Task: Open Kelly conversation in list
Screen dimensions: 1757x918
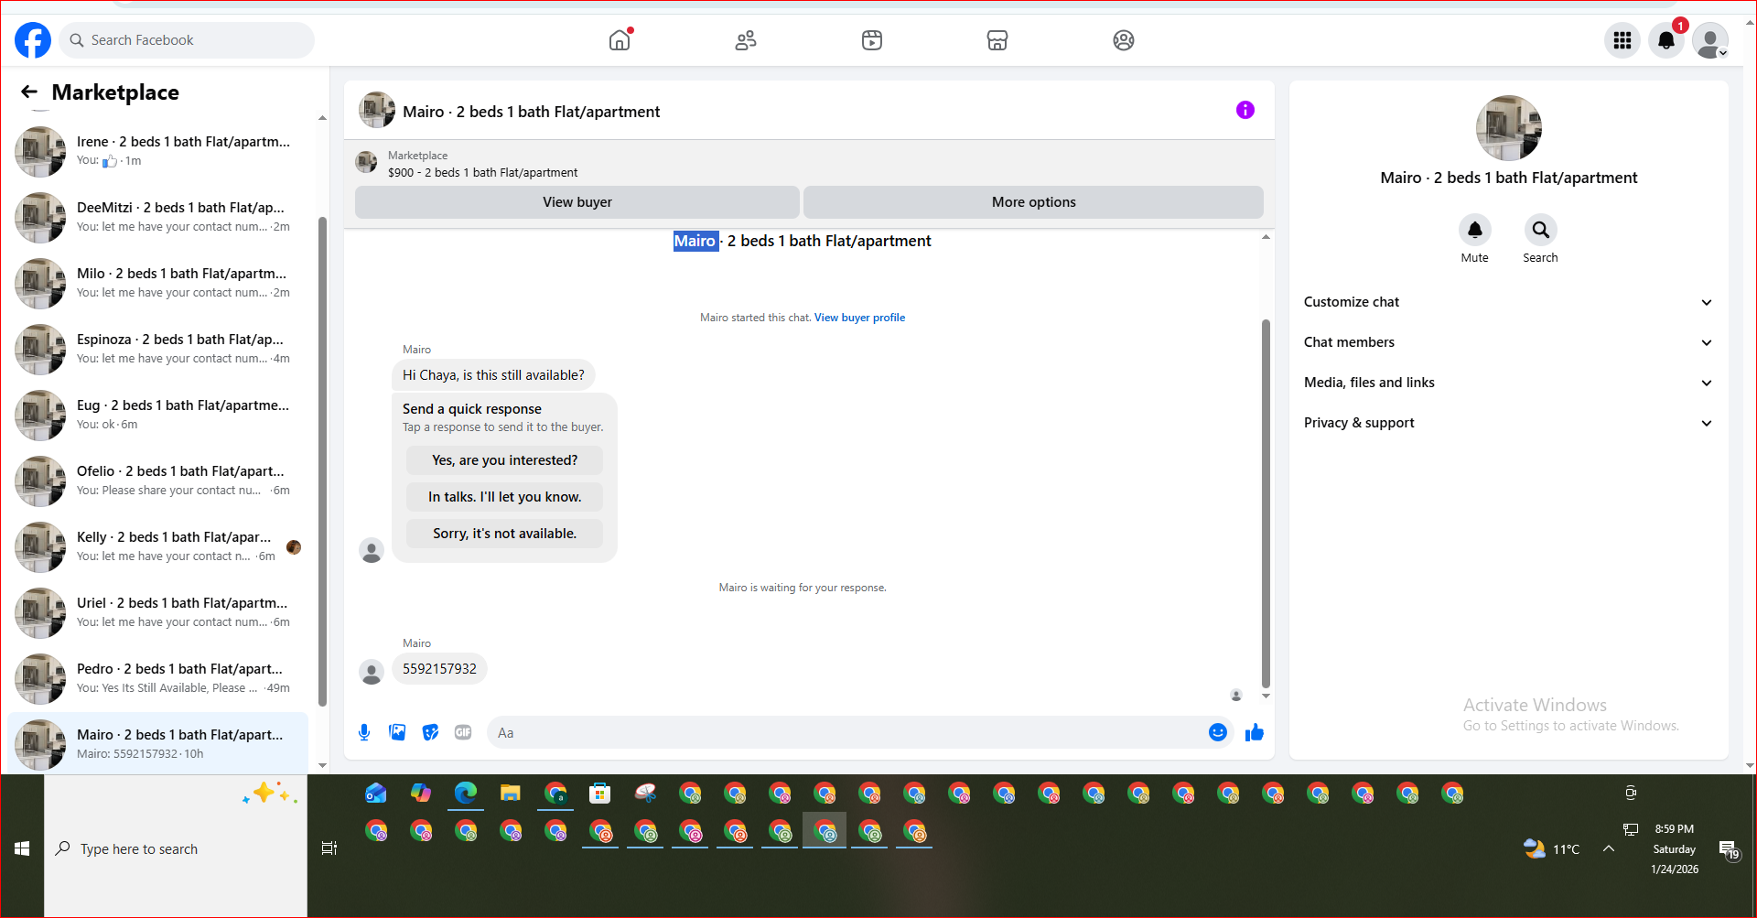Action: 158,546
